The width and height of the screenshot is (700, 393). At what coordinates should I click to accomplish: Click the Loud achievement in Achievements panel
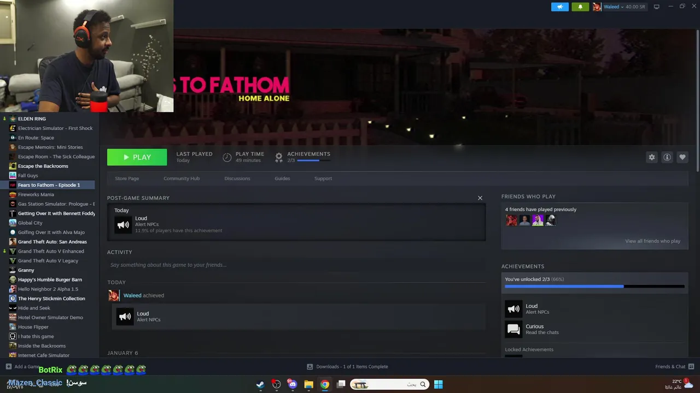[594, 309]
